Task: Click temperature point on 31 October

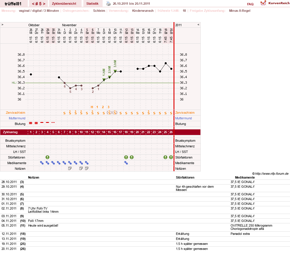Action: 59,77
